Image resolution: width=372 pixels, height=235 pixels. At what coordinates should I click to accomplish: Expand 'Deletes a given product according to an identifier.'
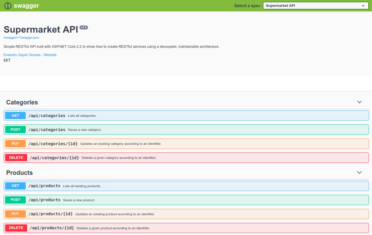(x=186, y=228)
